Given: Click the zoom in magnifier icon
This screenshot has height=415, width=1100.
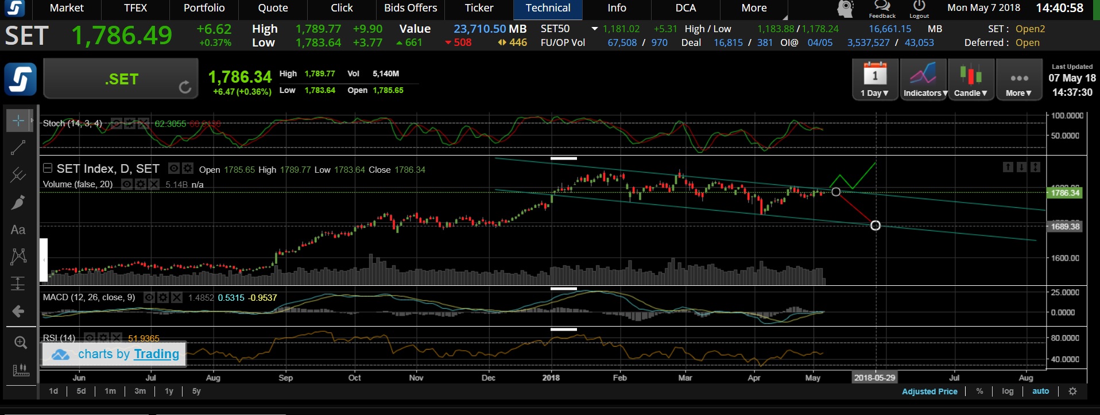Looking at the screenshot, I should point(21,343).
